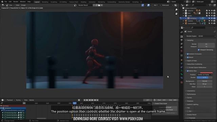Click the play animation button
217x122 pixels.
(x=92, y=100)
